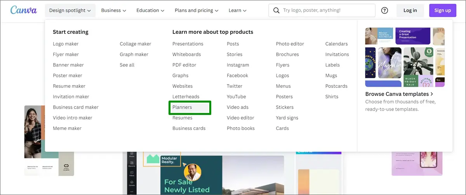The image size is (466, 195).
Task: Select Whiteboards
Action: [x=187, y=54]
